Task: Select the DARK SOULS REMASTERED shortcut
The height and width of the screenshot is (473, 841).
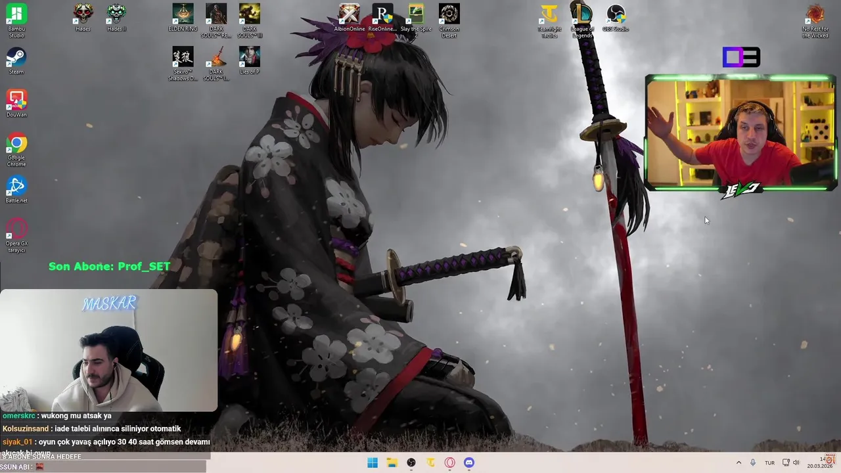Action: [216, 20]
